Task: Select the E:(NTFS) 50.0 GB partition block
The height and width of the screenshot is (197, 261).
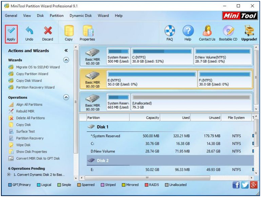Action: 152,79
